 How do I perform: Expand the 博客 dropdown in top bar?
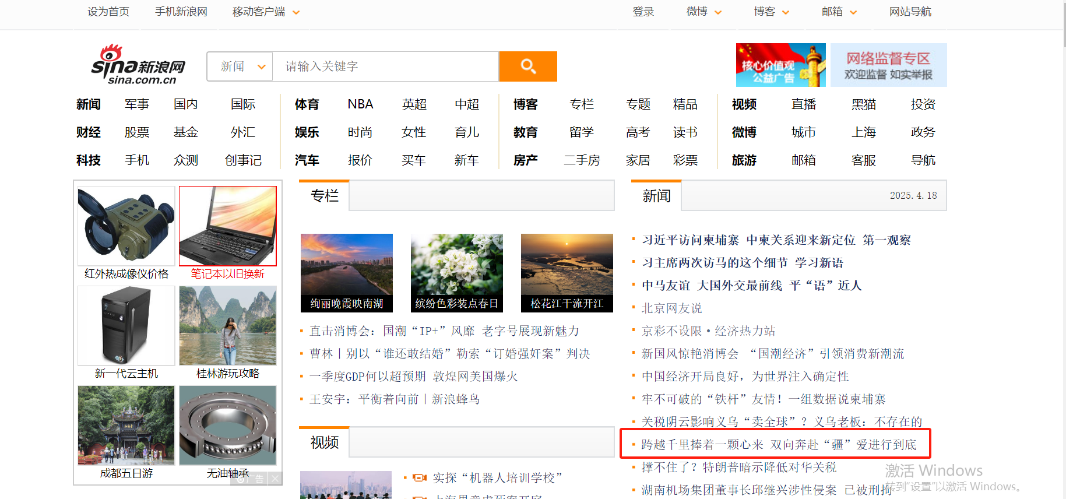[786, 12]
